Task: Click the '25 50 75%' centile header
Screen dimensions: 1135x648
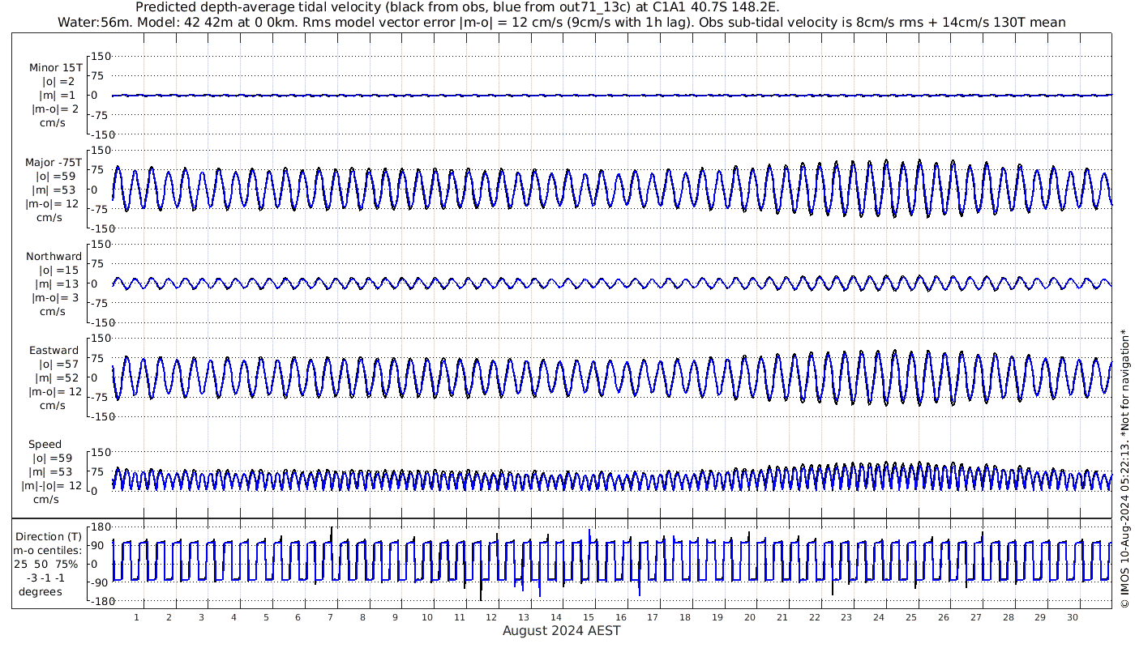Action: pos(46,565)
